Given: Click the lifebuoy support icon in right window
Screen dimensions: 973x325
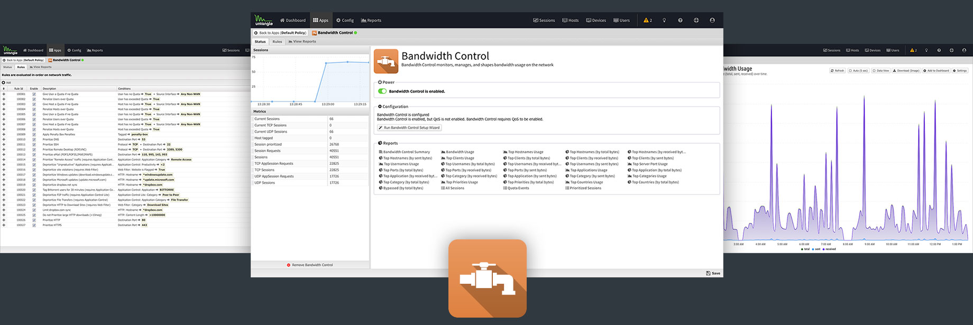Looking at the screenshot, I should pos(952,50).
